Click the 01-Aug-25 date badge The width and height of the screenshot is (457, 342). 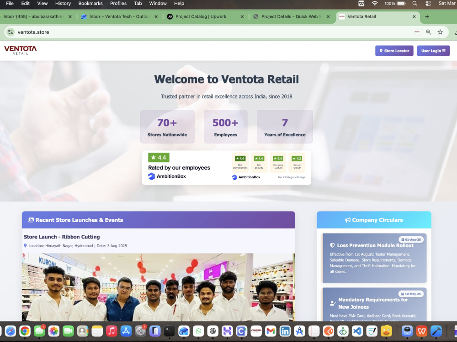tap(411, 240)
